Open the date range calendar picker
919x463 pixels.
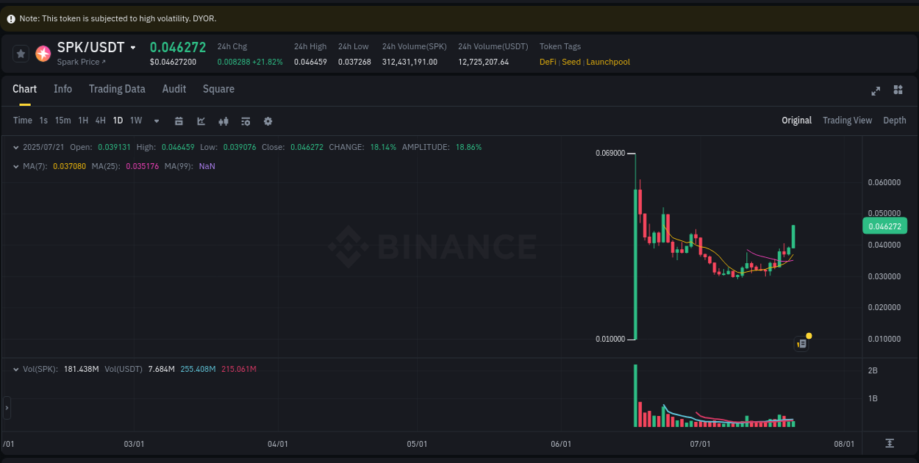point(179,121)
